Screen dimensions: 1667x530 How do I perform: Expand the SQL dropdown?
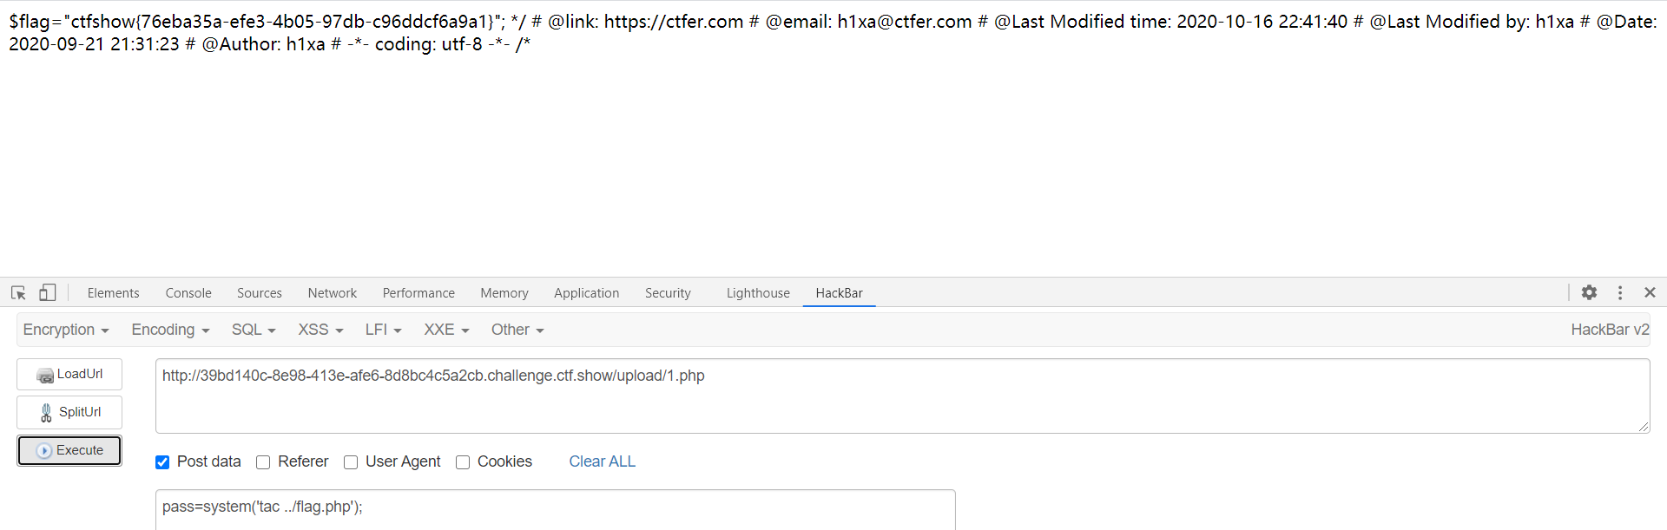[254, 330]
